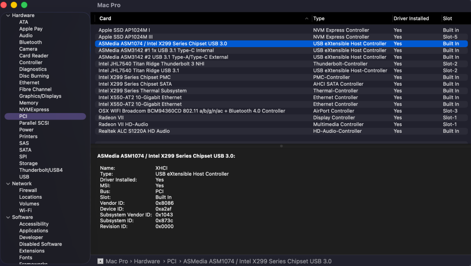Select Intel JHL7540 Titan Ridge Thunderbolt 3 NHI
This screenshot has width=471, height=266.
click(x=281, y=64)
